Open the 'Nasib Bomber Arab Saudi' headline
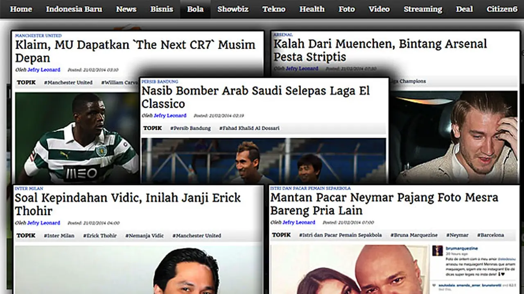 255,97
